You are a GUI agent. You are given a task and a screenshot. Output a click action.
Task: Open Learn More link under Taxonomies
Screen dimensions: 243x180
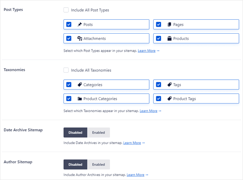(148, 111)
